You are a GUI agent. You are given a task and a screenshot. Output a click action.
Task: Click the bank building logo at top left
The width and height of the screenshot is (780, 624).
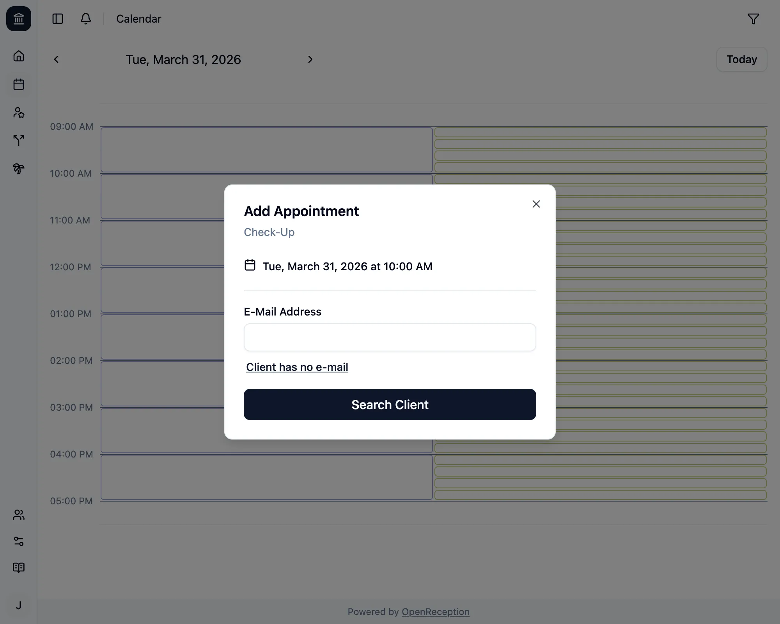point(18,19)
